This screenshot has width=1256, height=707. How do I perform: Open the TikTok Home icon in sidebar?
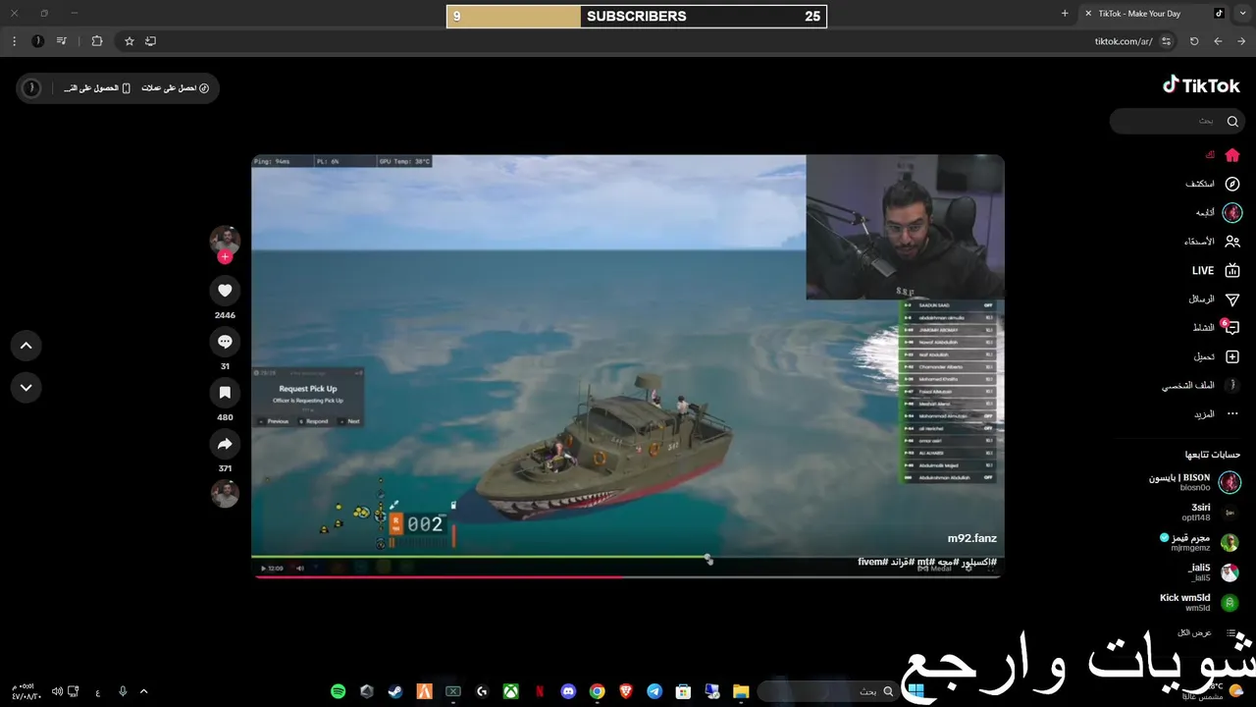[1232, 155]
